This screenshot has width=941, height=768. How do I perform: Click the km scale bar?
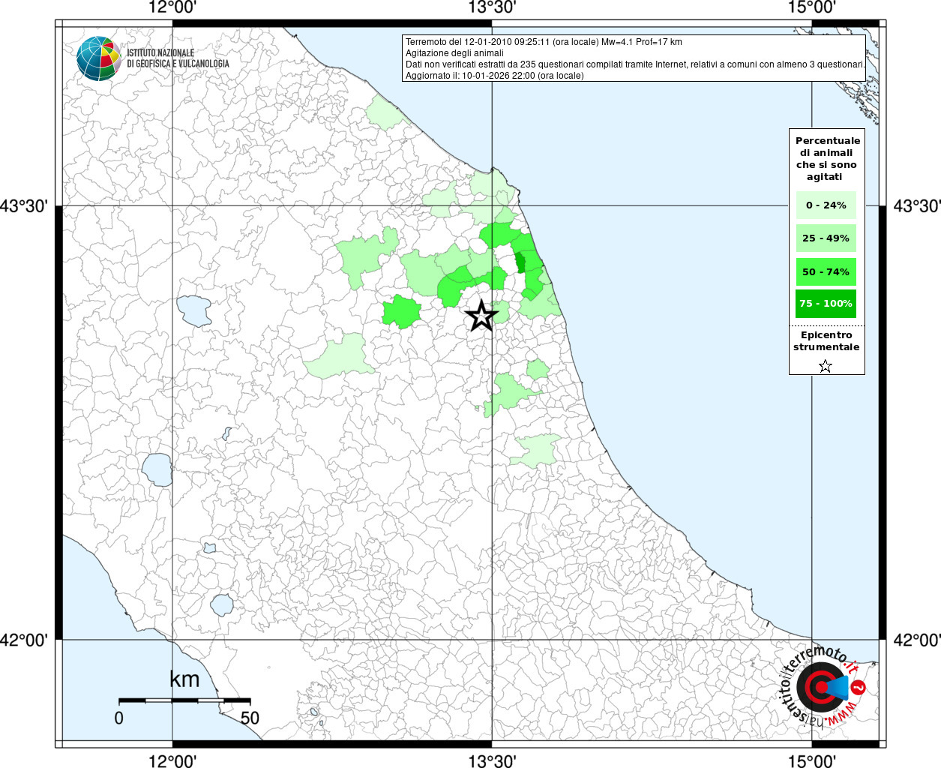(184, 700)
